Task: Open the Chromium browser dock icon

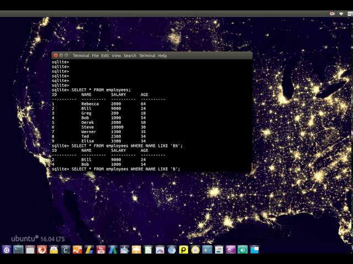Action: point(172,250)
